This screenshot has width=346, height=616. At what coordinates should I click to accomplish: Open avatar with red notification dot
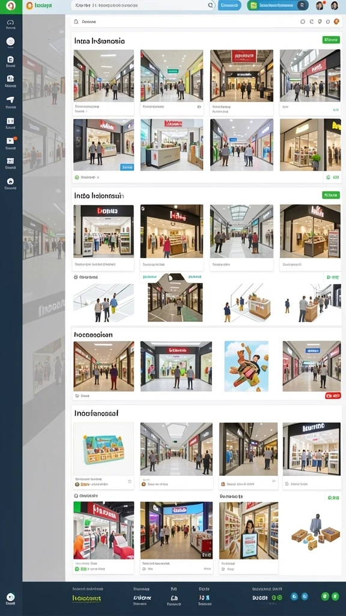(320, 5)
